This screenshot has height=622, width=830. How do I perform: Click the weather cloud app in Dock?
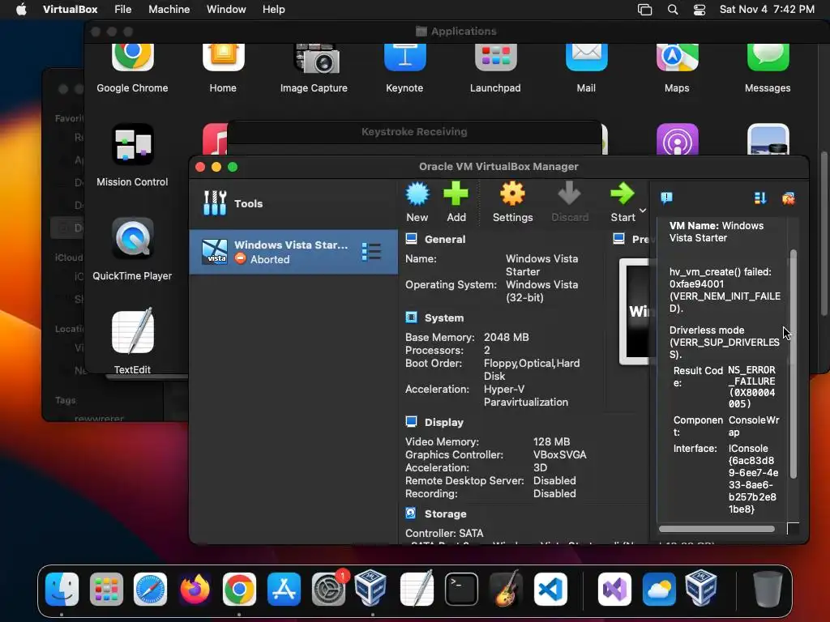pos(659,589)
